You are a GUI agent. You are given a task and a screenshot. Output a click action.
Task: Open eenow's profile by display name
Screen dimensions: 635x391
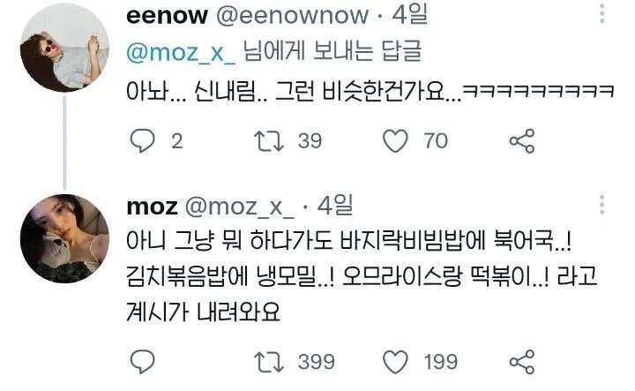(167, 15)
